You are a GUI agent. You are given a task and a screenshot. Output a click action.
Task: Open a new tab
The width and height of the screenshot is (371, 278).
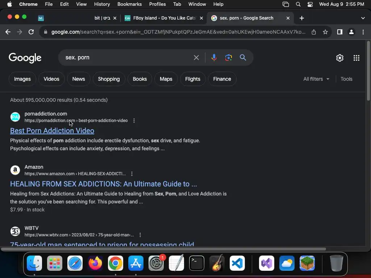[302, 18]
